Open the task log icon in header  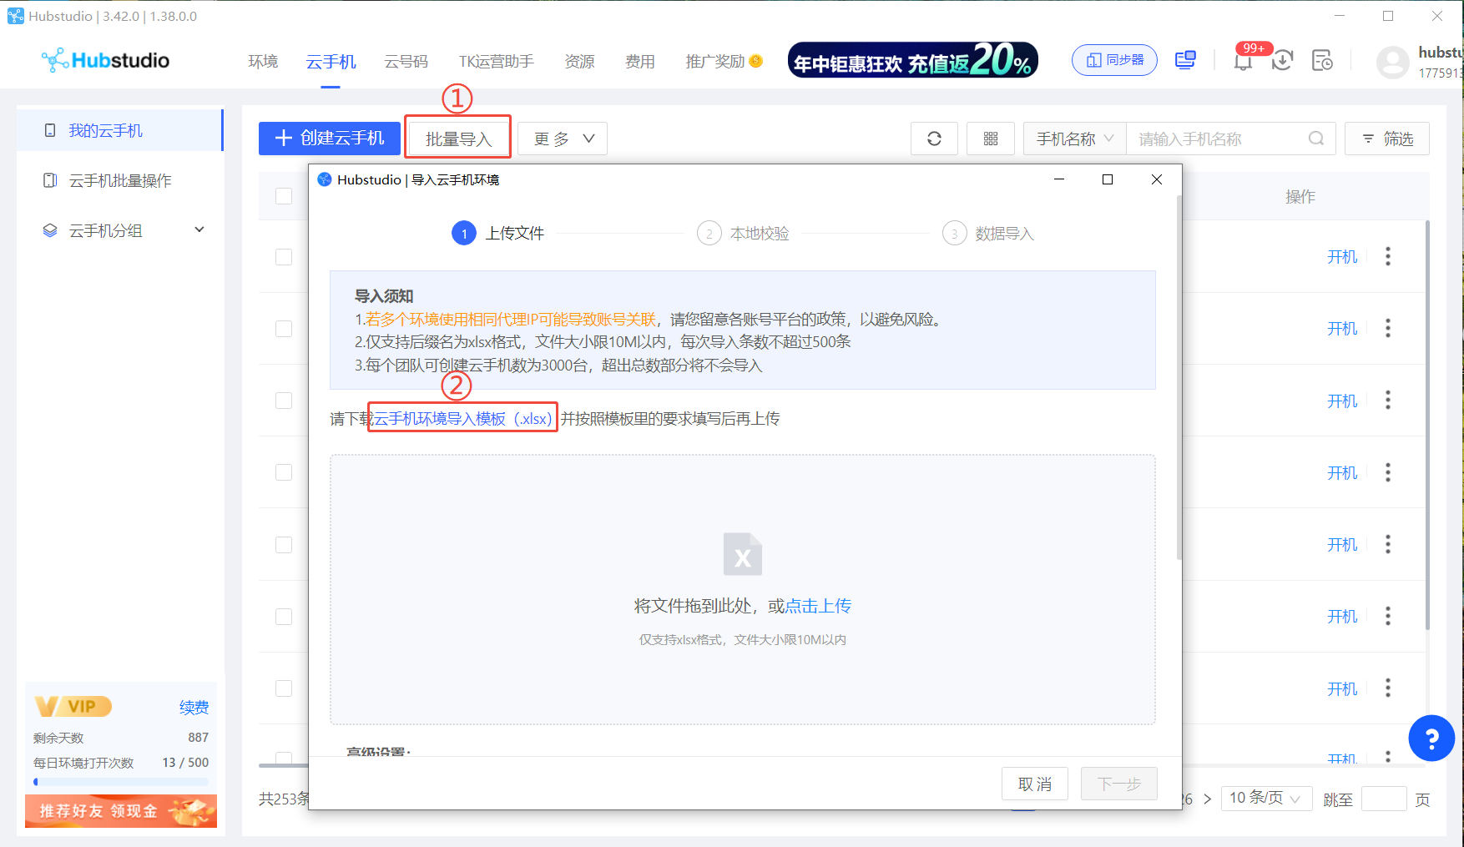[x=1322, y=60]
